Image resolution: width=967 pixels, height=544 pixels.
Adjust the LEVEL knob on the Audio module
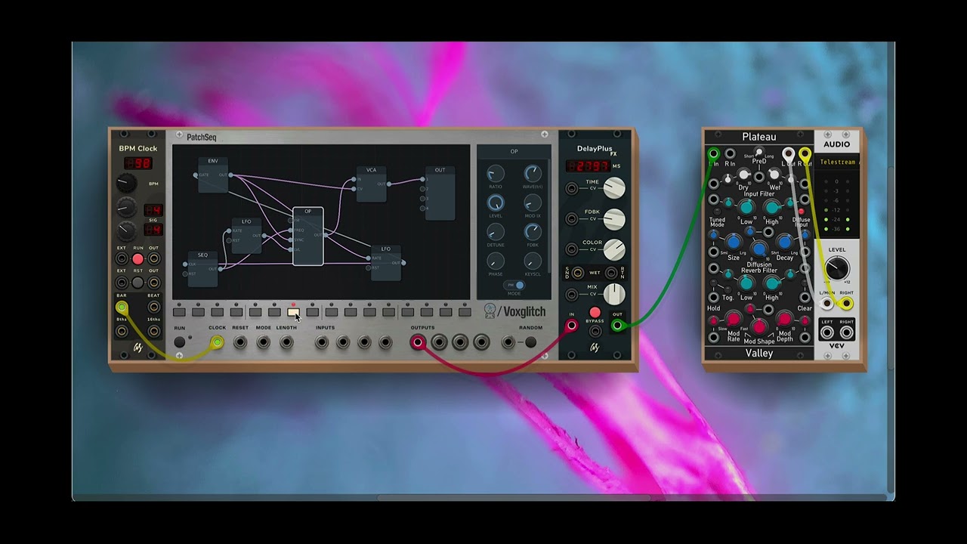tap(836, 268)
